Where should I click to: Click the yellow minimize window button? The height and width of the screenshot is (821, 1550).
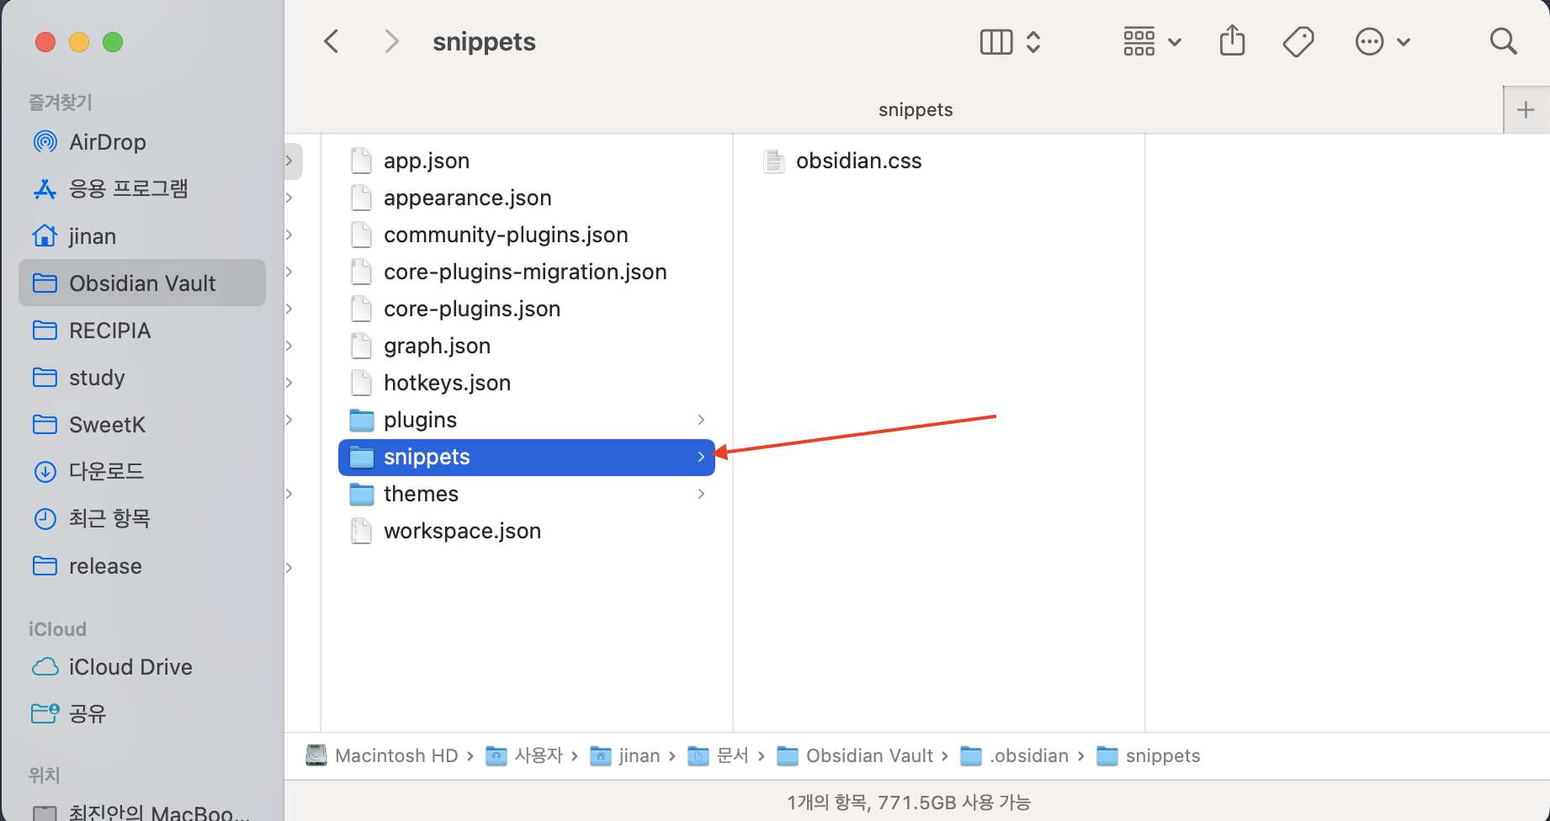coord(79,42)
